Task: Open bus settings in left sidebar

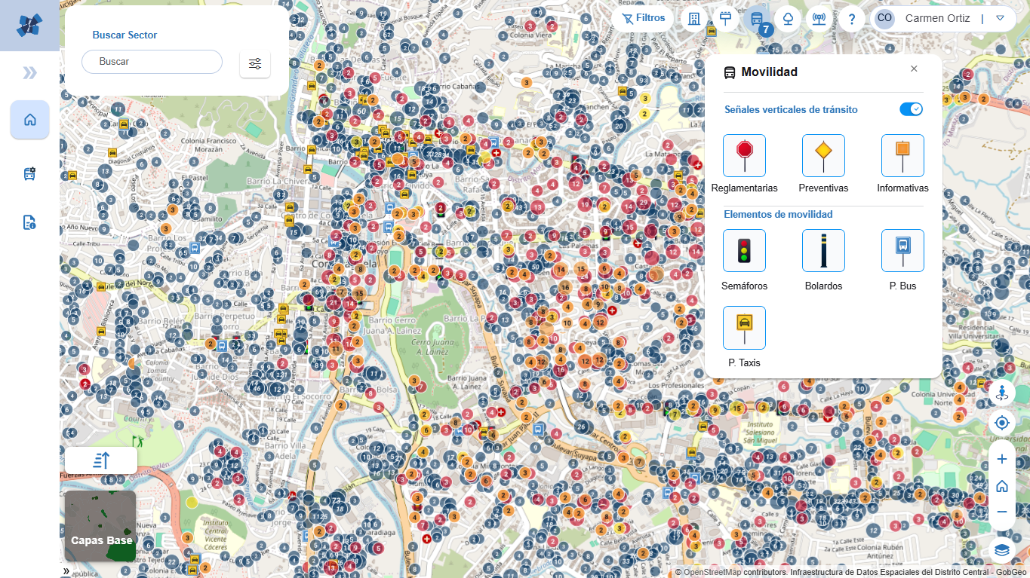Action: click(29, 174)
